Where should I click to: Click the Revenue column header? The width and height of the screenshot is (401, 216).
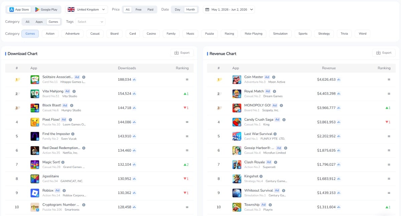[x=329, y=68]
